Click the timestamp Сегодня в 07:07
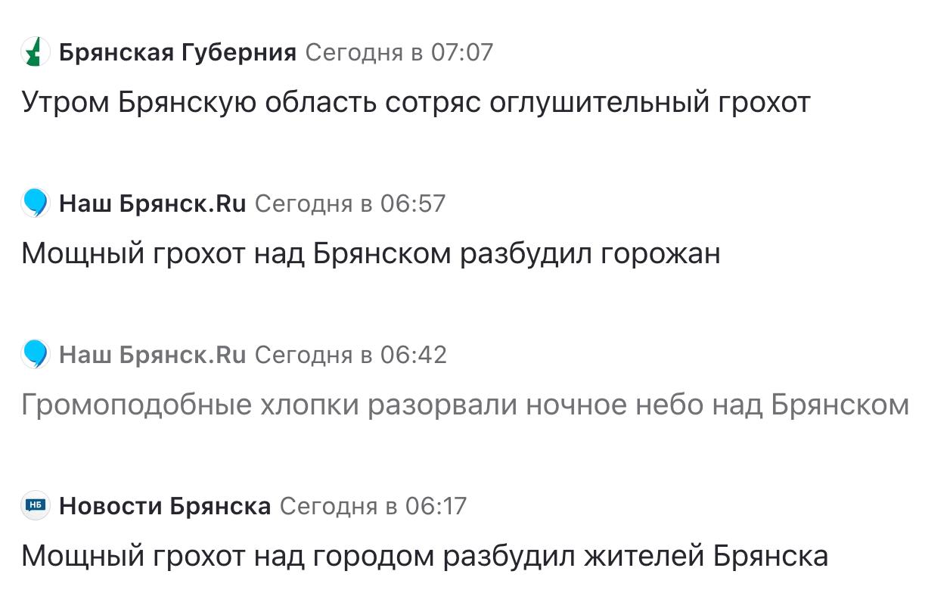Viewport: 950px width, 596px height. 399,52
